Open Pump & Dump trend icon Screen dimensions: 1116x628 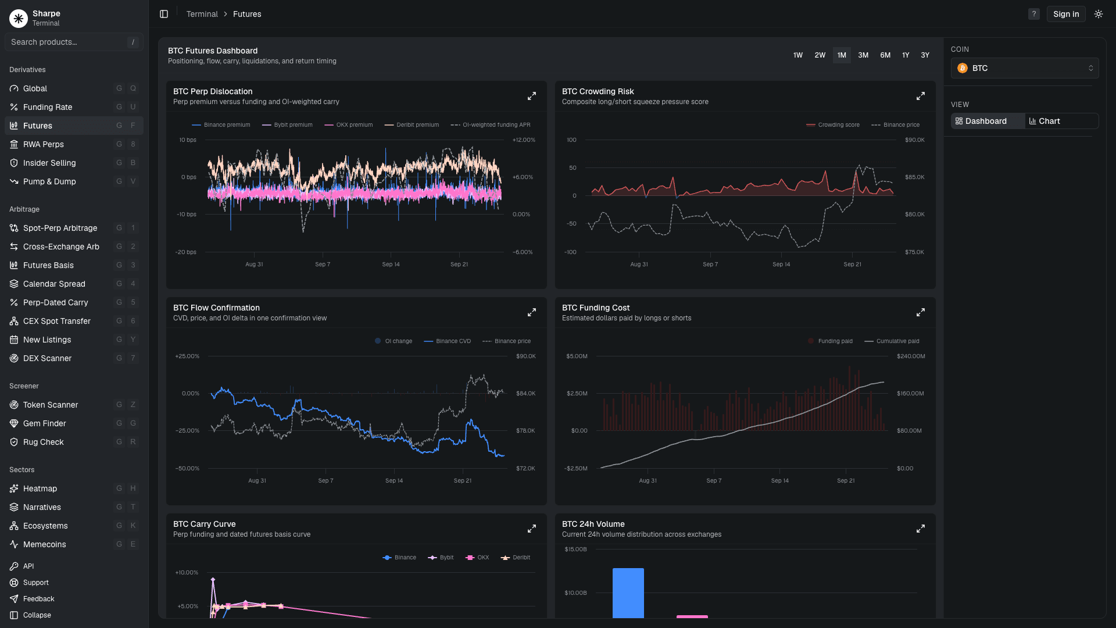coord(14,181)
